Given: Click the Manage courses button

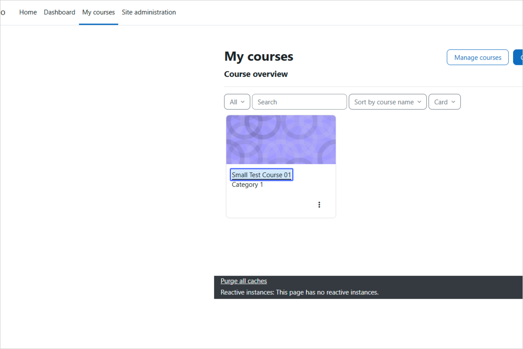Looking at the screenshot, I should 478,57.
